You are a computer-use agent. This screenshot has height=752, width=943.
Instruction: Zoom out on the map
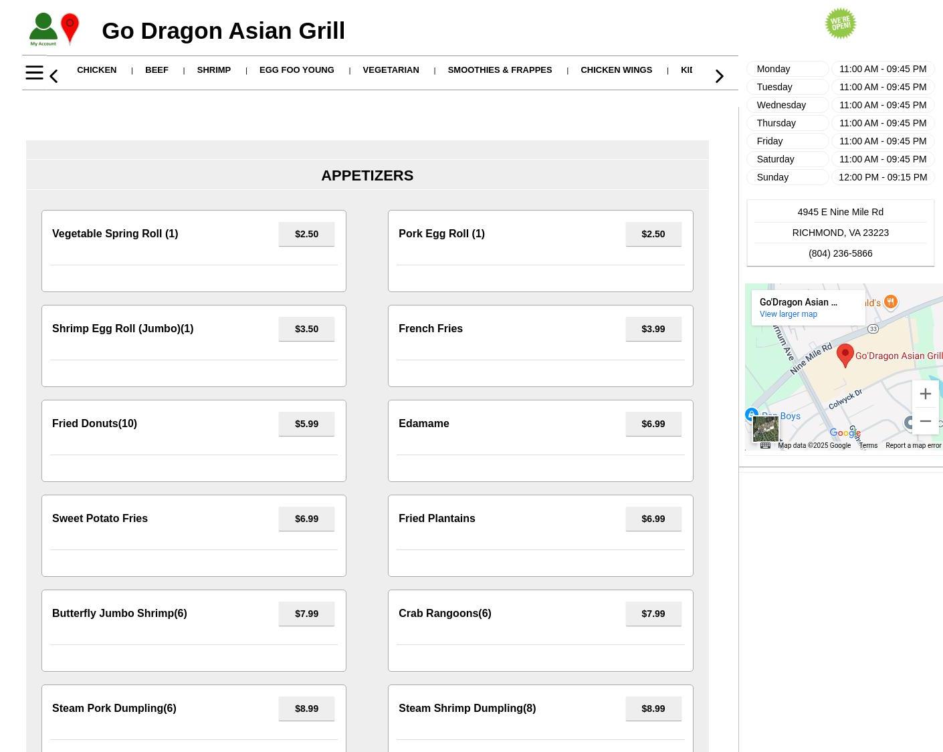tap(925, 421)
